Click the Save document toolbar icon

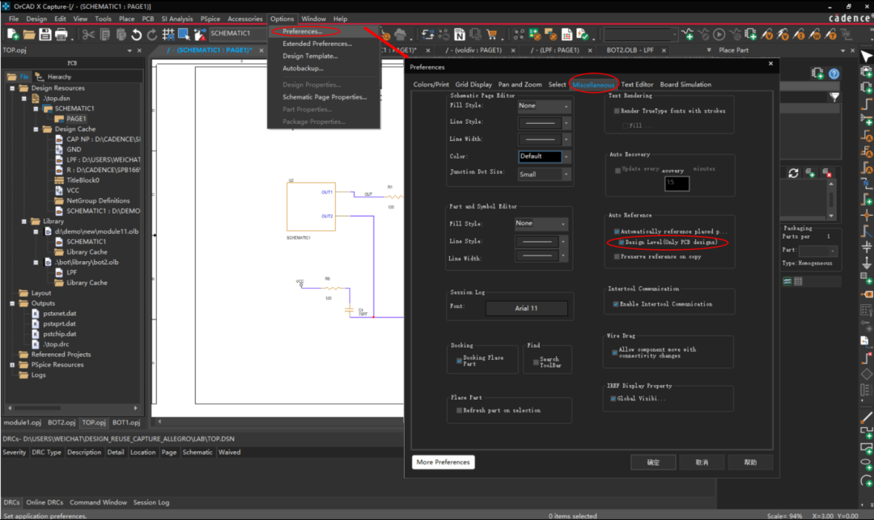(x=45, y=34)
